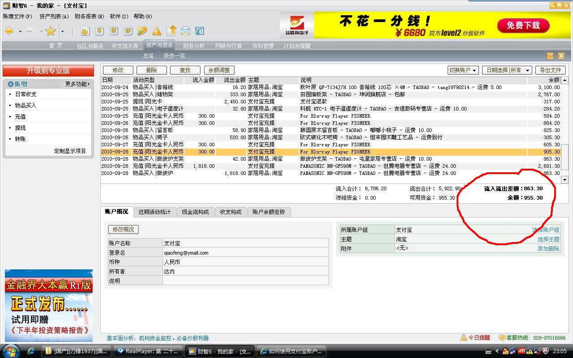The width and height of the screenshot is (573, 358).
Task: Click the 余额 column header
Action: 544,80
